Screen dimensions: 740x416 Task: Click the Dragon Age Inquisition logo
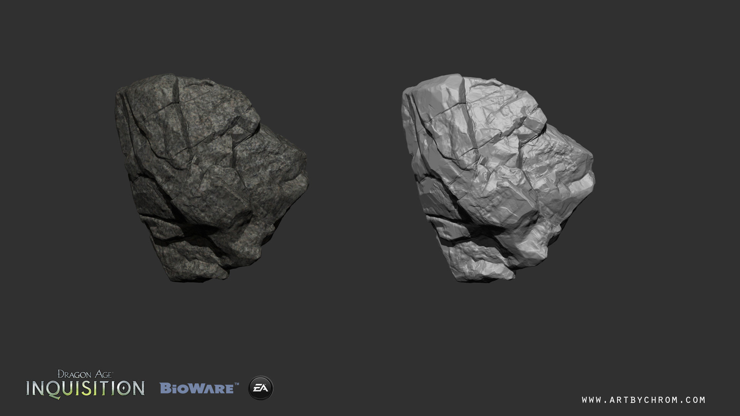click(85, 384)
